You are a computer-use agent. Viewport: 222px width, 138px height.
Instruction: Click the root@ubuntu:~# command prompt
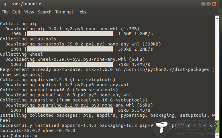click(19, 136)
